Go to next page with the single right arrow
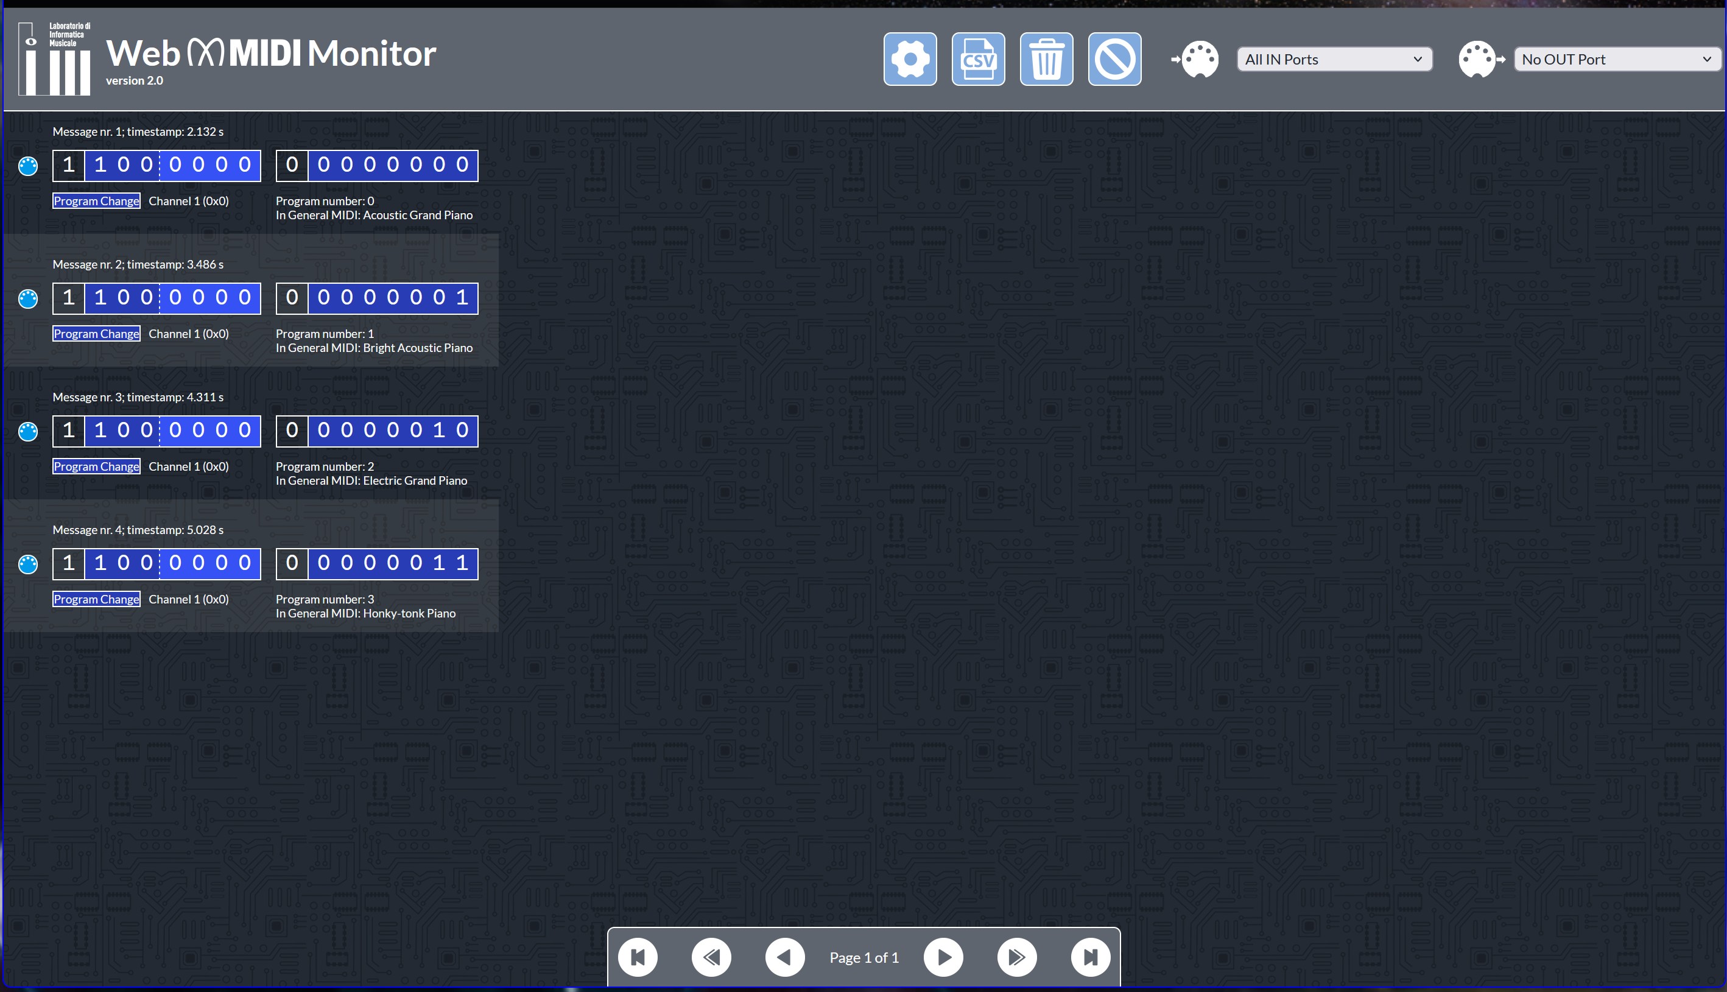 pyautogui.click(x=943, y=957)
